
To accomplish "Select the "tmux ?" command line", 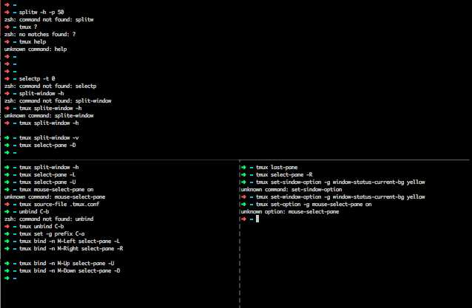I will click(x=28, y=27).
